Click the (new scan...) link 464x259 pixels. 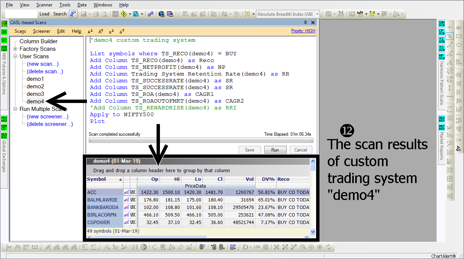coord(43,64)
